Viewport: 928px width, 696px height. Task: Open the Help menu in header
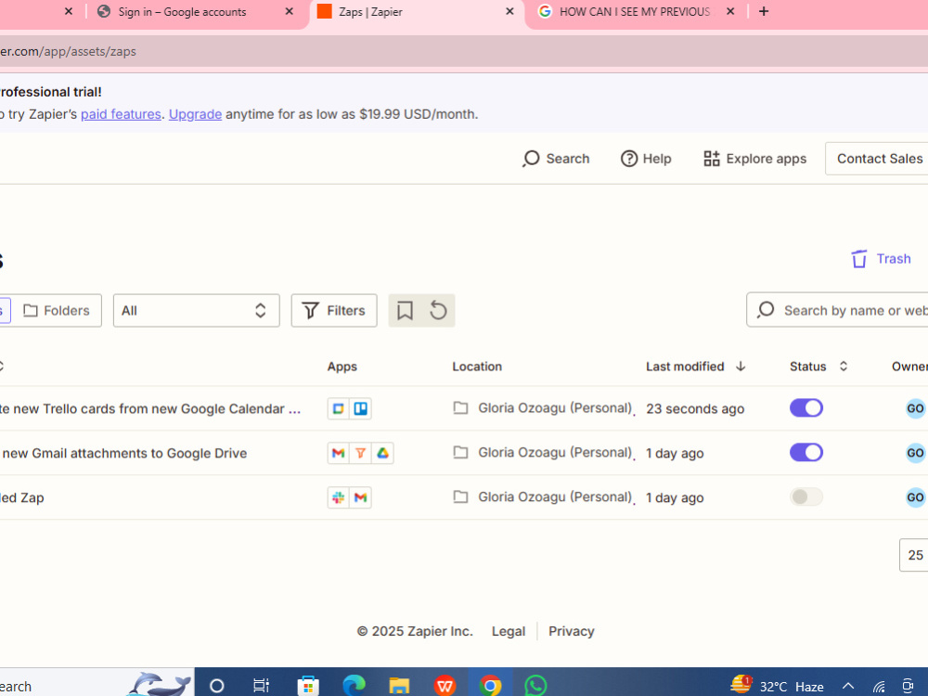tap(646, 159)
